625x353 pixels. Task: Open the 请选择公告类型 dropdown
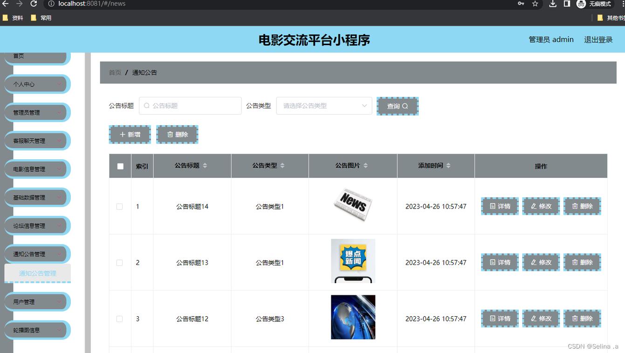click(323, 106)
